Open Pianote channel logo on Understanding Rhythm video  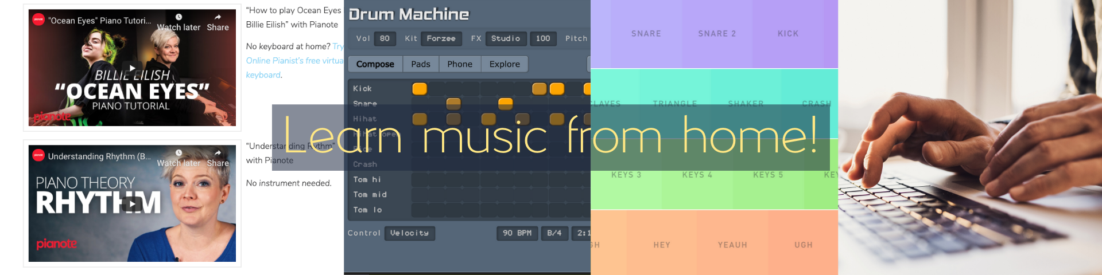point(38,155)
